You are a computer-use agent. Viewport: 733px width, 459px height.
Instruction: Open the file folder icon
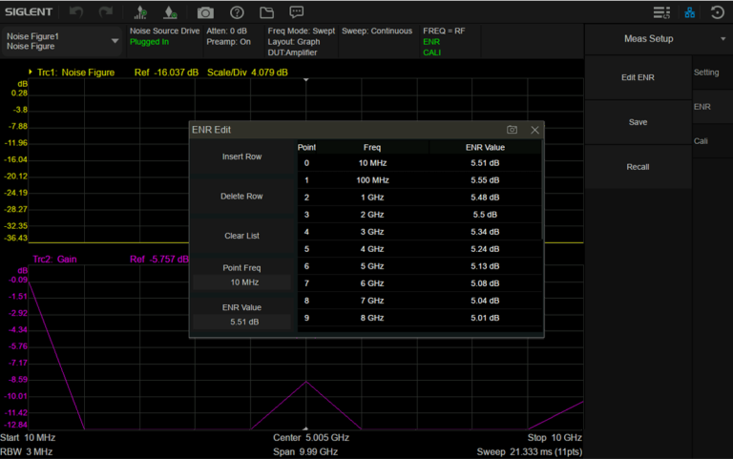tap(266, 12)
